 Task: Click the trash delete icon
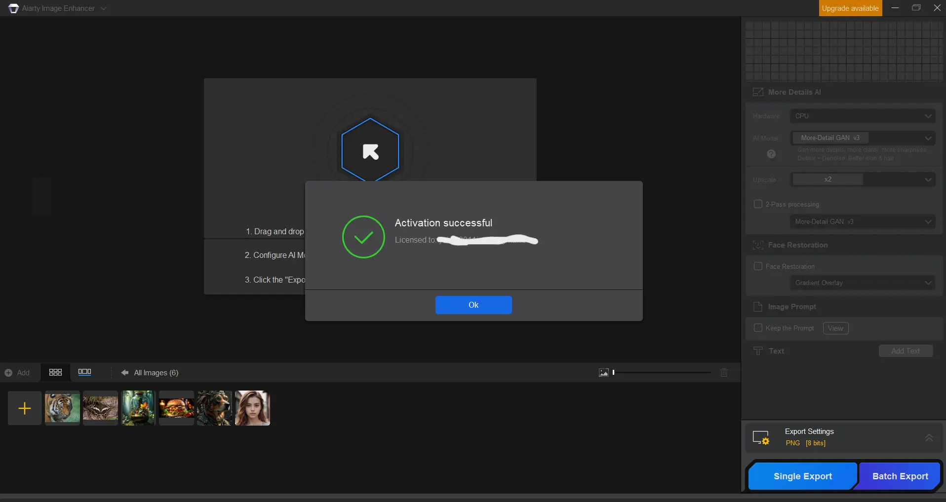pyautogui.click(x=724, y=373)
